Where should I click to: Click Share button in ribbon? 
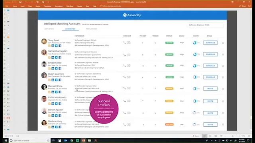click(x=243, y=6)
